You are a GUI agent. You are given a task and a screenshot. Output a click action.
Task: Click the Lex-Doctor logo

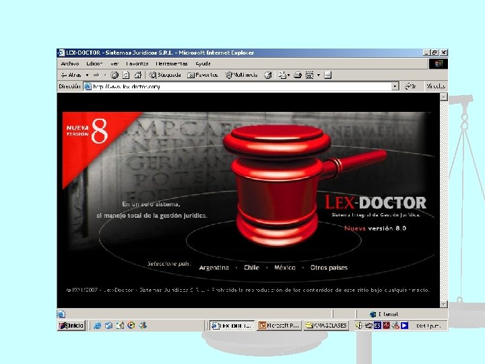375,203
